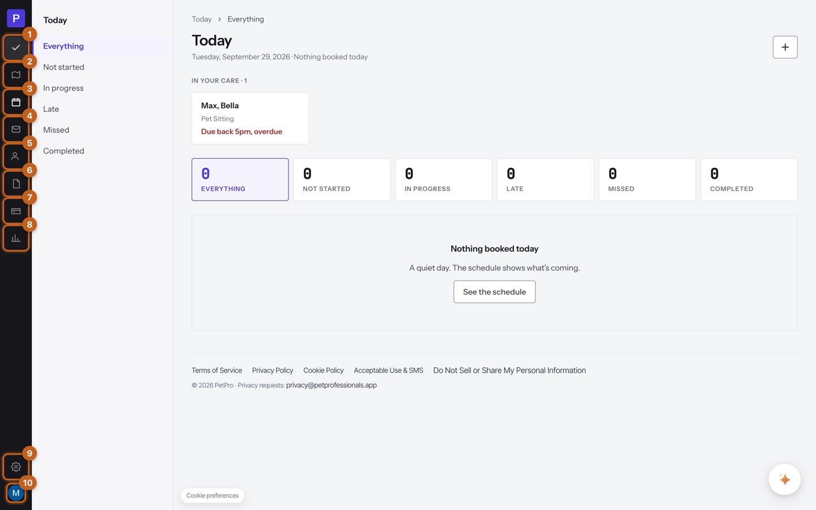The width and height of the screenshot is (816, 510).
Task: Click the Not Started count tile
Action: 342,180
